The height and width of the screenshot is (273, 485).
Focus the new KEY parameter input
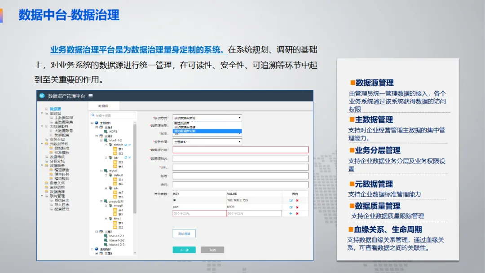[199, 214]
